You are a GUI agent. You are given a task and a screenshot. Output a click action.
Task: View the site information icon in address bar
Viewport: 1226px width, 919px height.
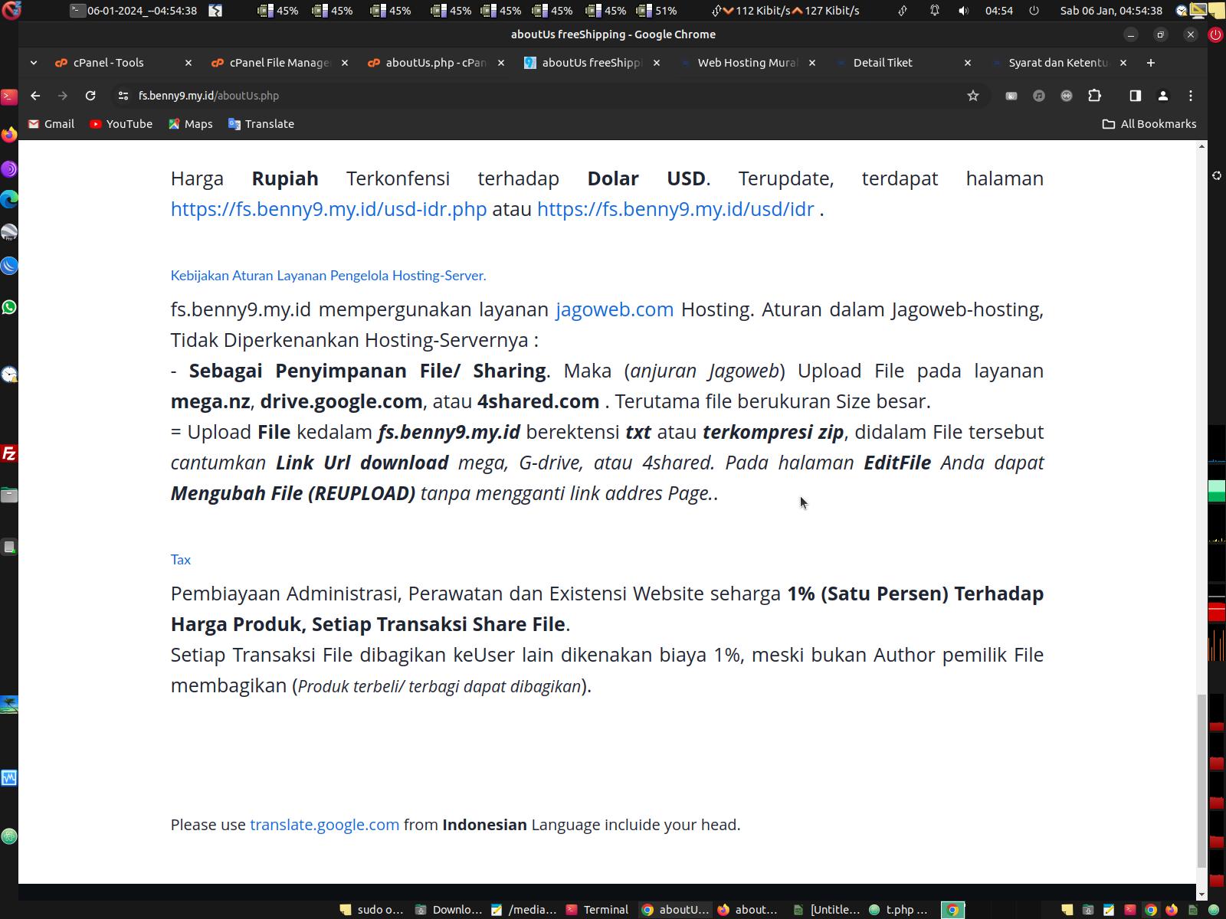pyautogui.click(x=123, y=96)
